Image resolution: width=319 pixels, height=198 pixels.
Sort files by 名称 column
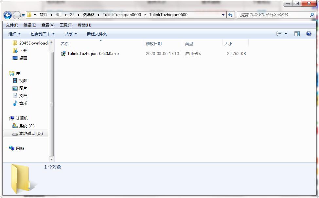64,44
